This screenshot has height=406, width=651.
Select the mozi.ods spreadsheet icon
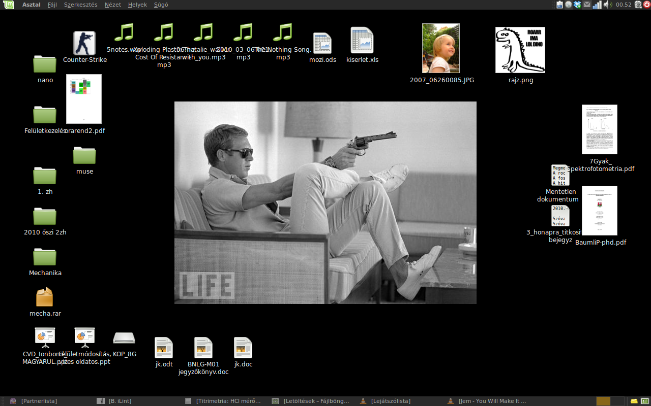point(322,43)
